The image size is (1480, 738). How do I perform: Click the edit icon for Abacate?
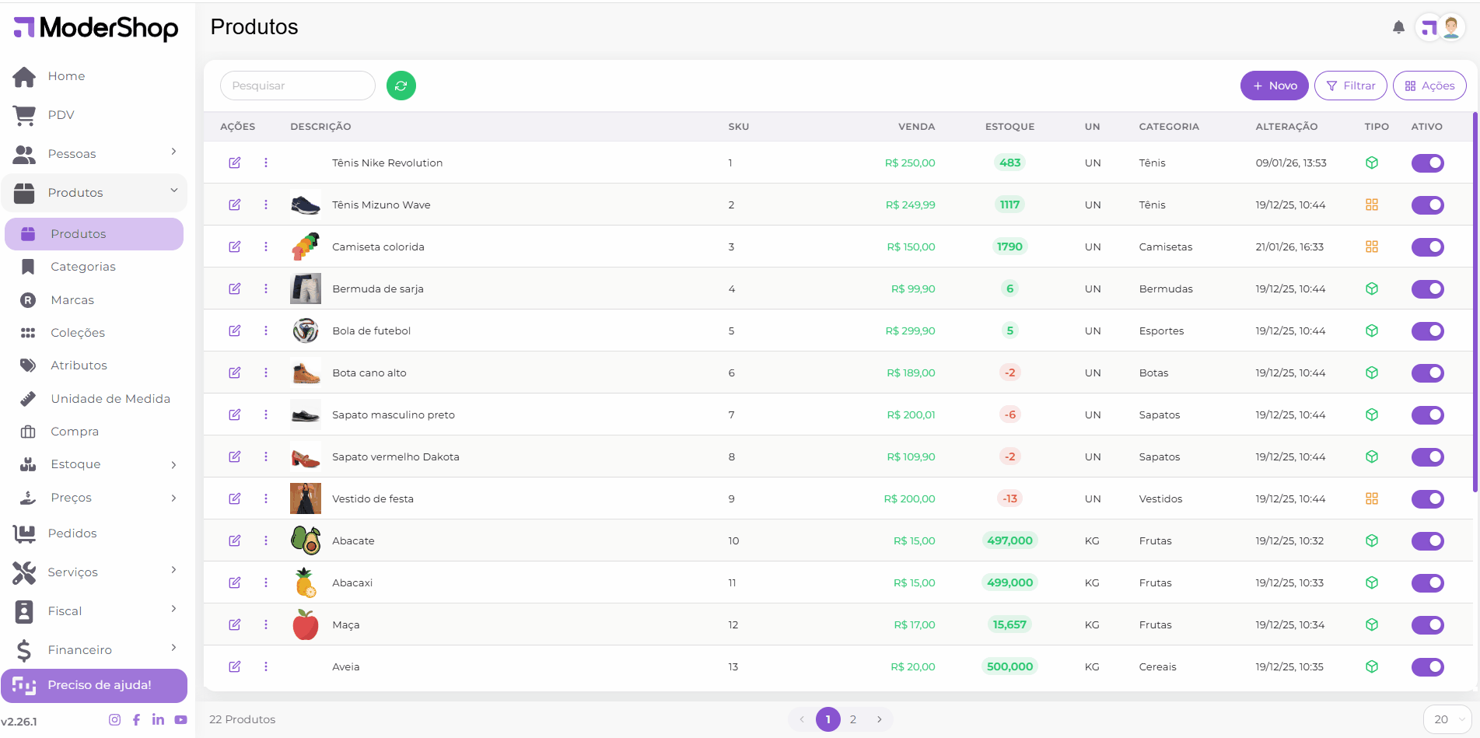[234, 540]
